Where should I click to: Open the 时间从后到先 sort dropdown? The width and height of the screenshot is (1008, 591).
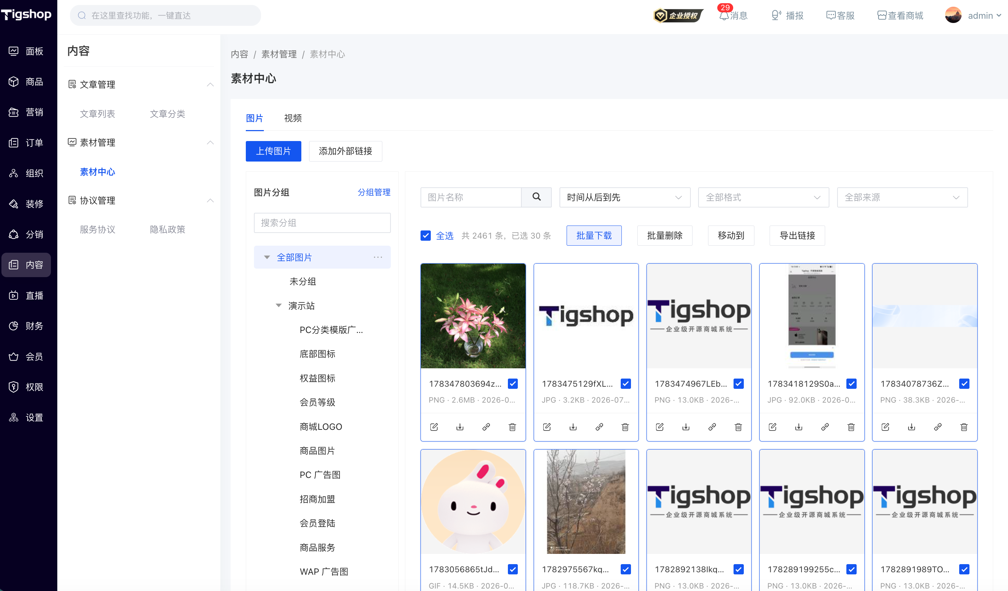(x=625, y=197)
